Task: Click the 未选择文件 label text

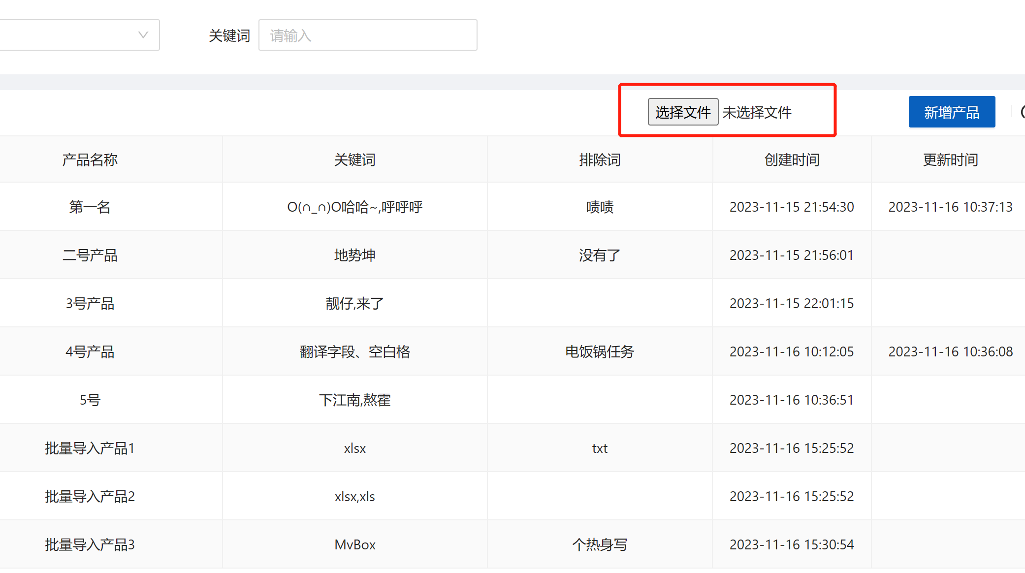Action: click(757, 113)
